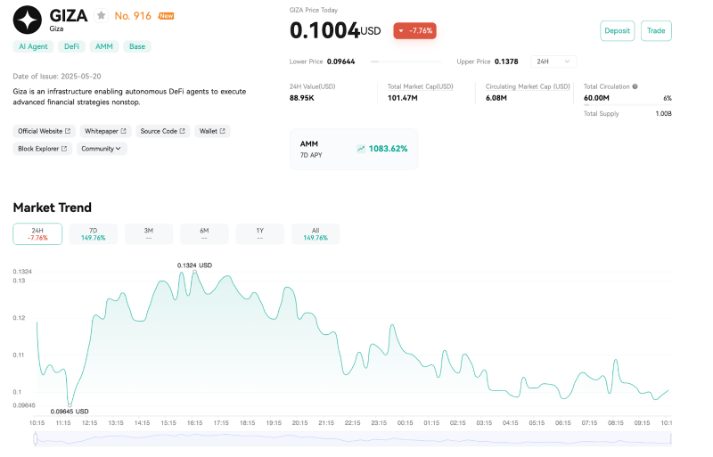Screen dimensions: 713x457
Task: Toggle the favorite star next to GIZA
Action: coord(101,16)
